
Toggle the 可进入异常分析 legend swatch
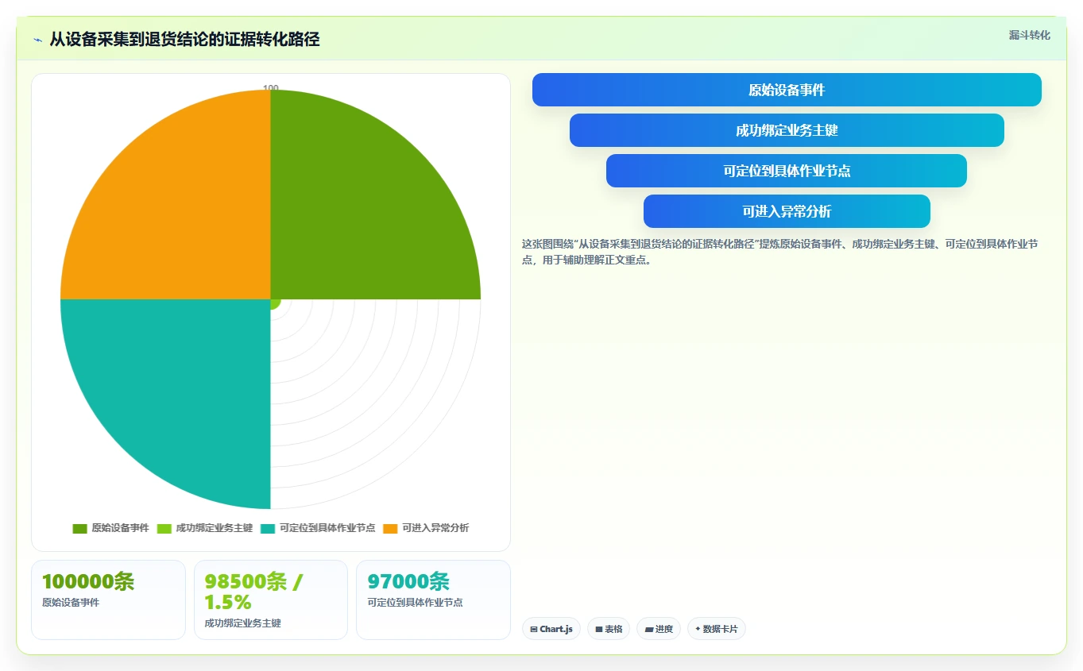click(390, 528)
